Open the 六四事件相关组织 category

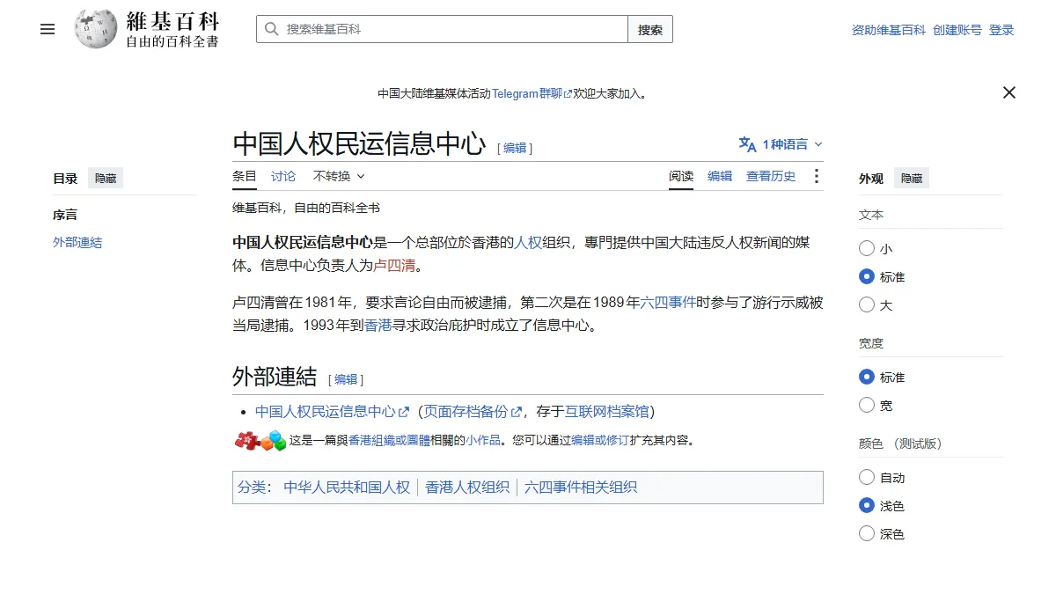(581, 488)
